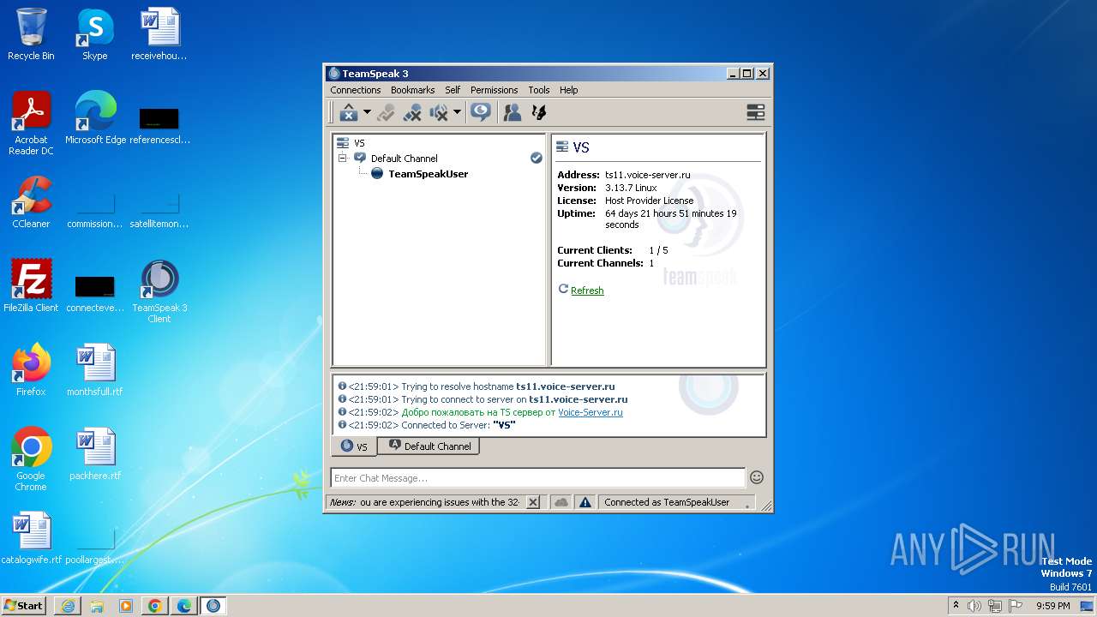Image resolution: width=1097 pixels, height=617 pixels.
Task: Open the Bookmarks menu
Action: (412, 90)
